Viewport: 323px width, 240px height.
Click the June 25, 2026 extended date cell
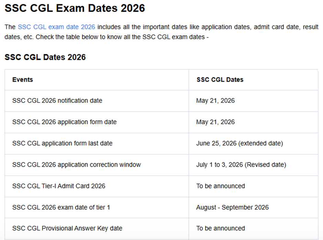(240, 143)
